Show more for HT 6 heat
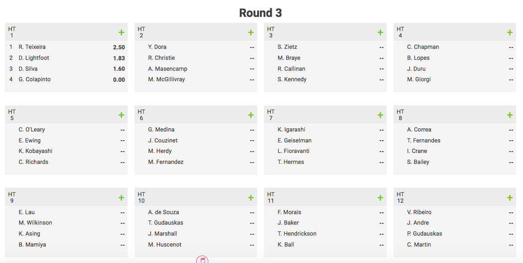This screenshot has width=523, height=263. coord(251,115)
